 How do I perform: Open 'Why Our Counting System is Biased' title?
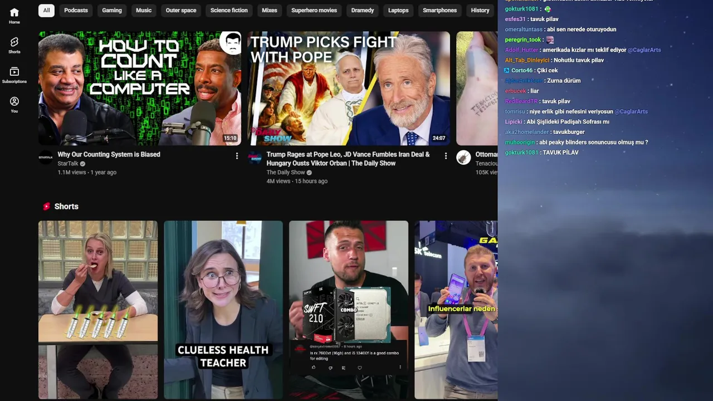[x=109, y=154]
